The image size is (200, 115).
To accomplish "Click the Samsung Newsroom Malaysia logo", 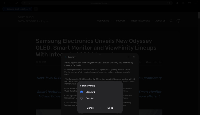I will pyautogui.click(x=33, y=19).
